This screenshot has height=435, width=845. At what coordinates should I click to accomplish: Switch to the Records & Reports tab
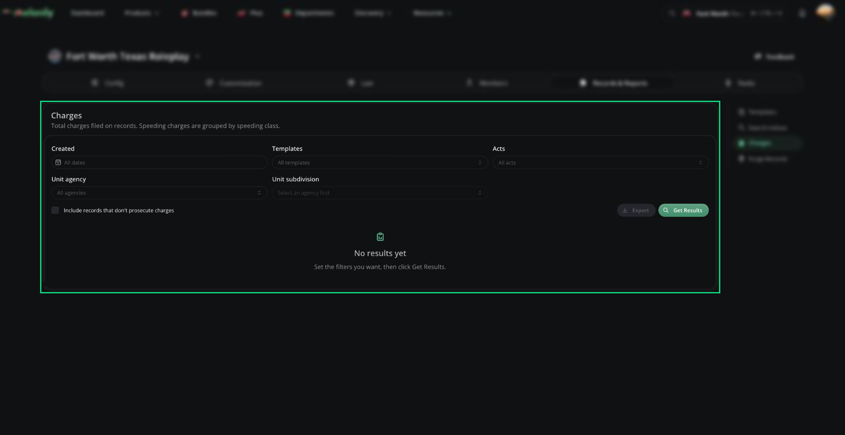click(x=613, y=83)
